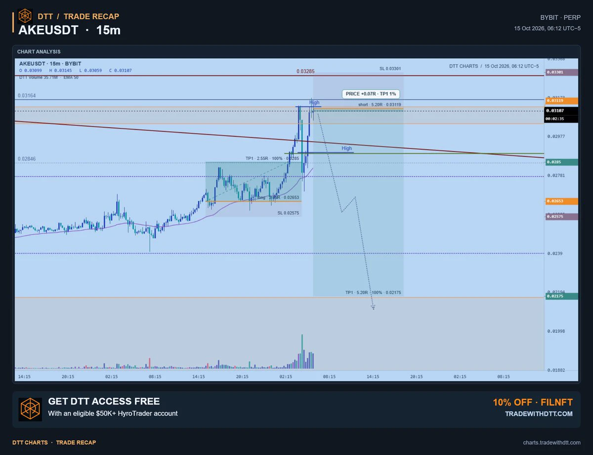Select the green 0.02175 price-axis tag

(x=561, y=296)
